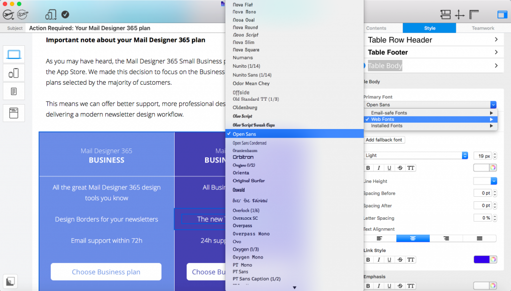
Task: Click the bottom left layout corner icon
Action: (10, 281)
